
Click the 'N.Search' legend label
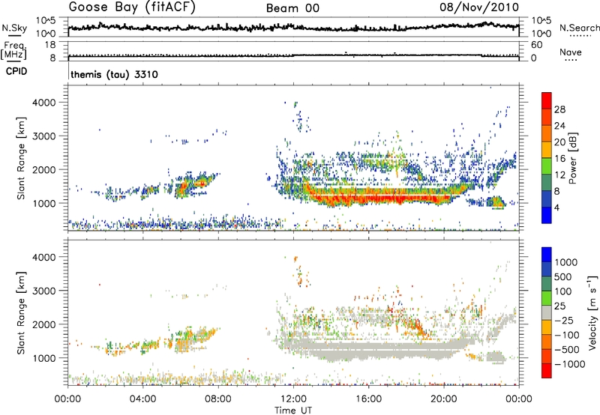point(579,28)
